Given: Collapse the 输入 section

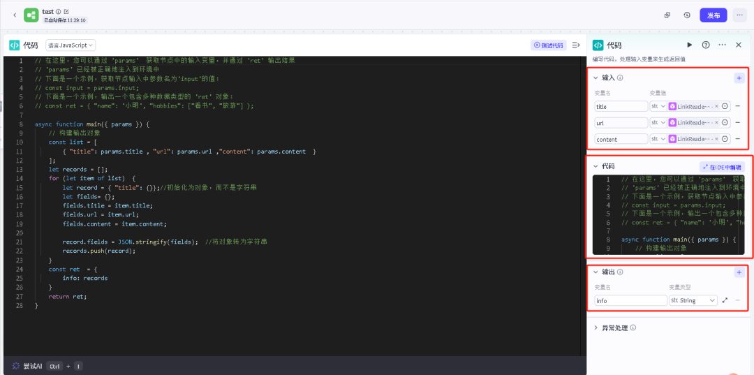Looking at the screenshot, I should pyautogui.click(x=596, y=78).
